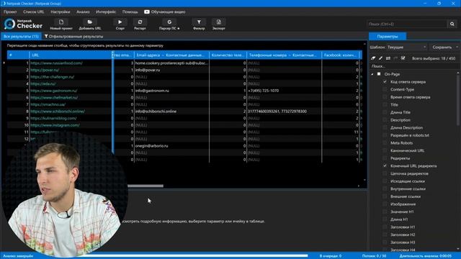
Task: Enable the Meta Robots checkbox
Action: point(385,142)
